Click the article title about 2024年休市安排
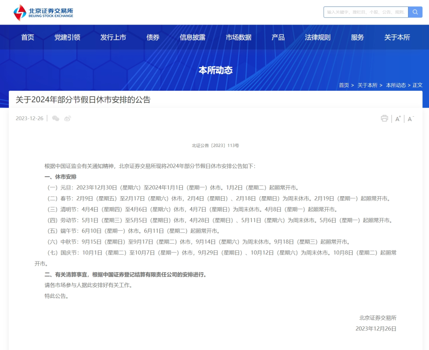 click(x=83, y=100)
